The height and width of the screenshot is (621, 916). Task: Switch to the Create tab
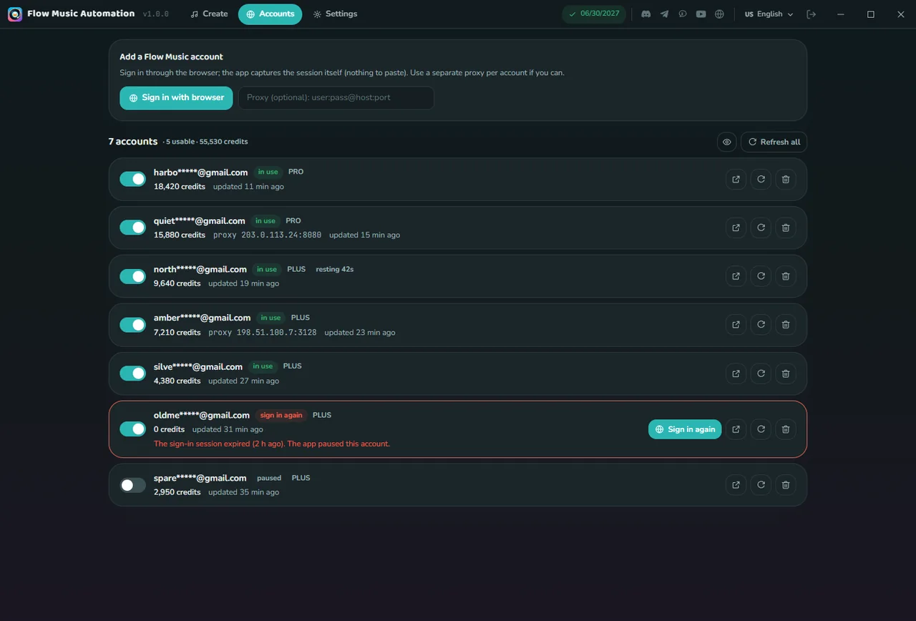click(209, 14)
